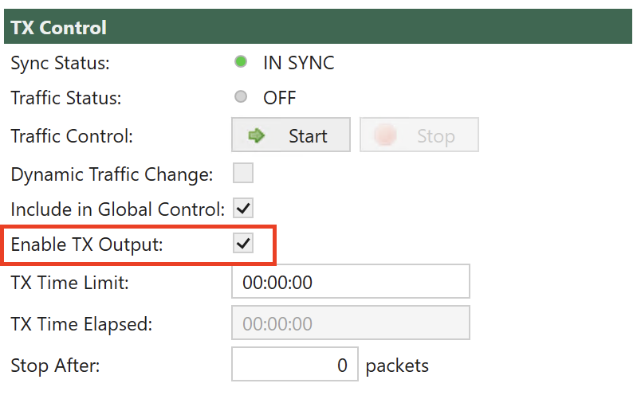Click the green Start arrow icon
The height and width of the screenshot is (395, 641).
click(x=257, y=135)
